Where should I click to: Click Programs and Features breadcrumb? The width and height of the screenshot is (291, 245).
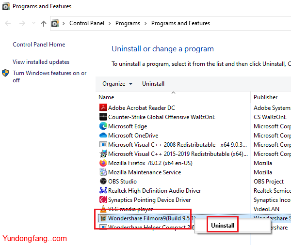click(x=180, y=23)
